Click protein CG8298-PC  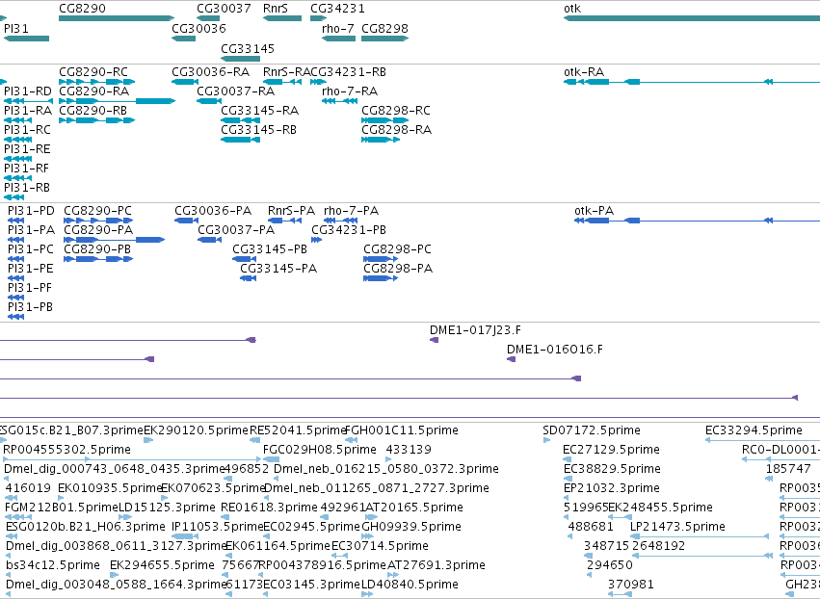pos(397,249)
